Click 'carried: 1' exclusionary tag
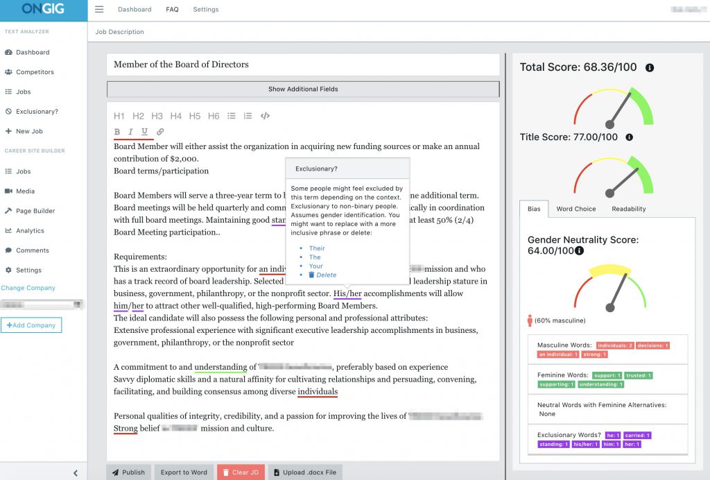The height and width of the screenshot is (480, 710). click(638, 436)
